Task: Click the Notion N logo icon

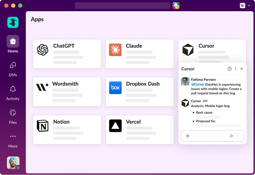Action: coord(43,126)
